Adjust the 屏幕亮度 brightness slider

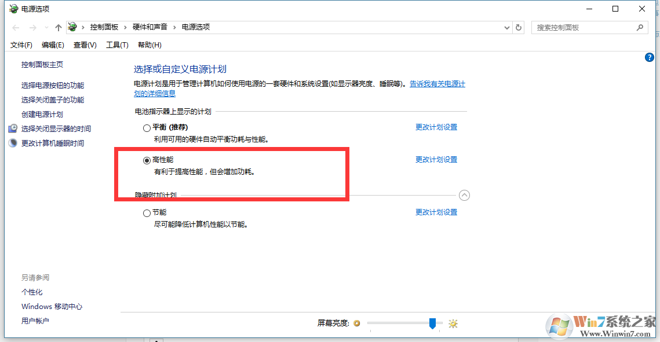point(431,323)
